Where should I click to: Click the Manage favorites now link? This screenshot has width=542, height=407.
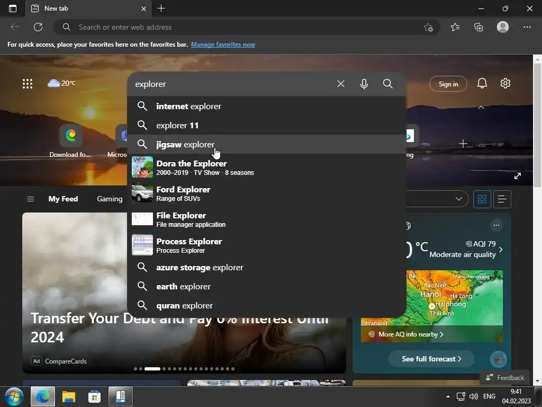(223, 45)
